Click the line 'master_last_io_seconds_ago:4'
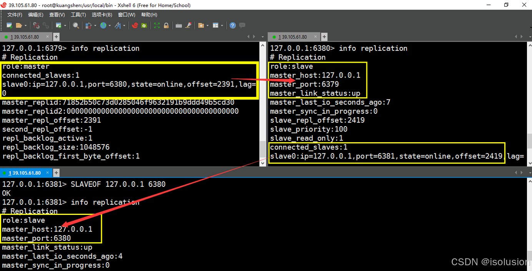Image resolution: width=532 pixels, height=271 pixels. [62, 256]
